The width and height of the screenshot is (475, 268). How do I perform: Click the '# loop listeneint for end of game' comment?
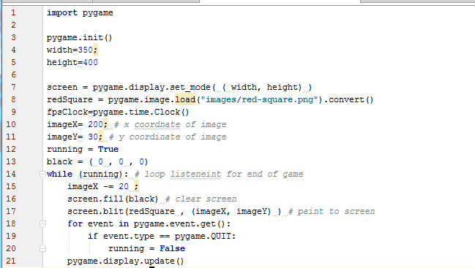coord(219,174)
